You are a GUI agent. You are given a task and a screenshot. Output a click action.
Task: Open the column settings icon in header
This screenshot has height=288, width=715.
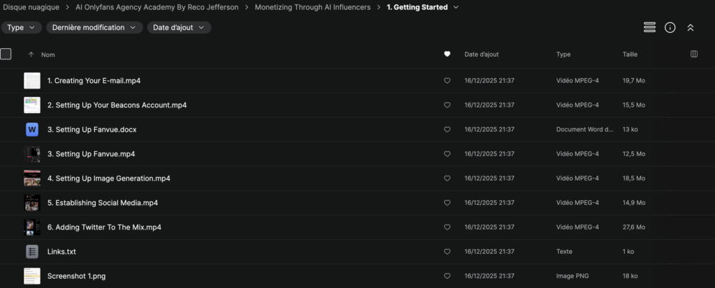point(693,54)
